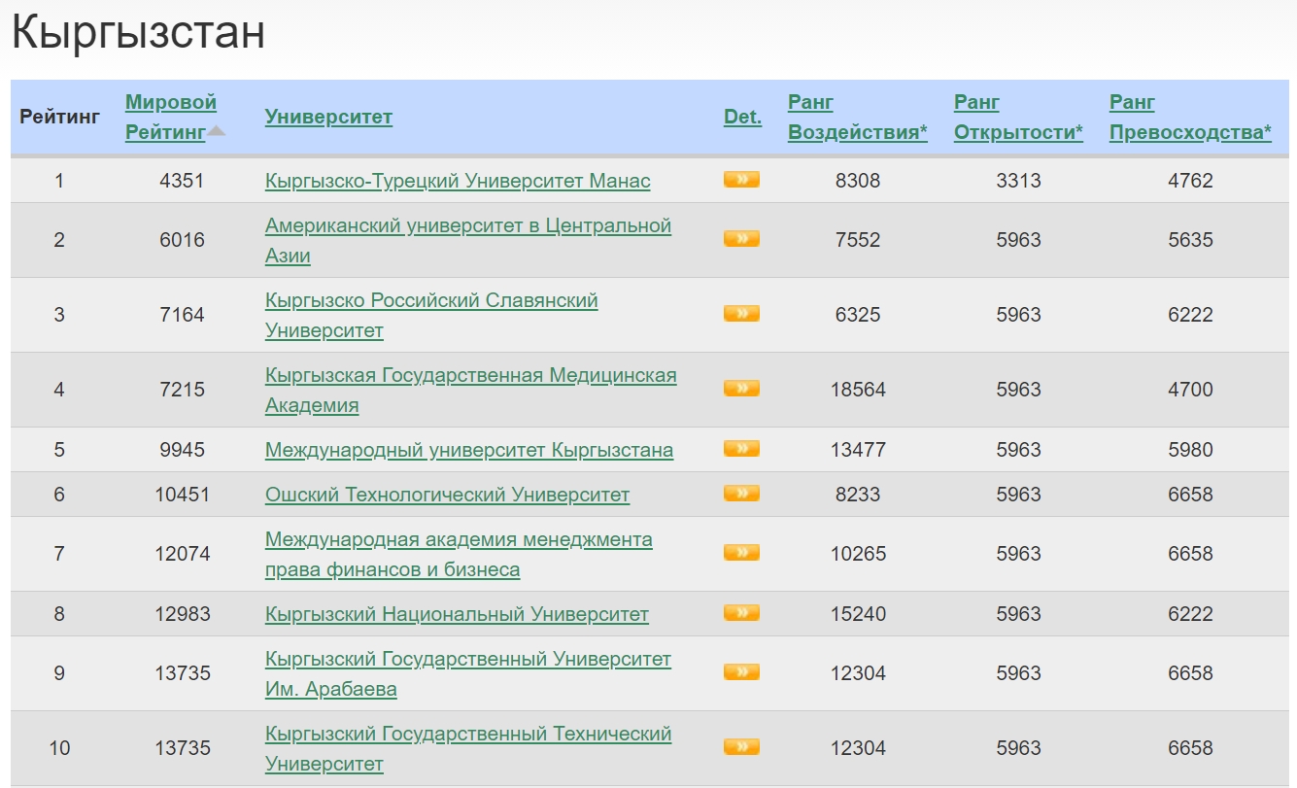Click details icon for Университет Им. Арабаева row
The height and width of the screenshot is (788, 1297).
pyautogui.click(x=741, y=671)
